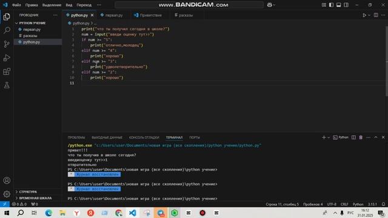The height and width of the screenshot is (218, 388).
Task: Create a new terminal with plus
Action: click(324, 137)
